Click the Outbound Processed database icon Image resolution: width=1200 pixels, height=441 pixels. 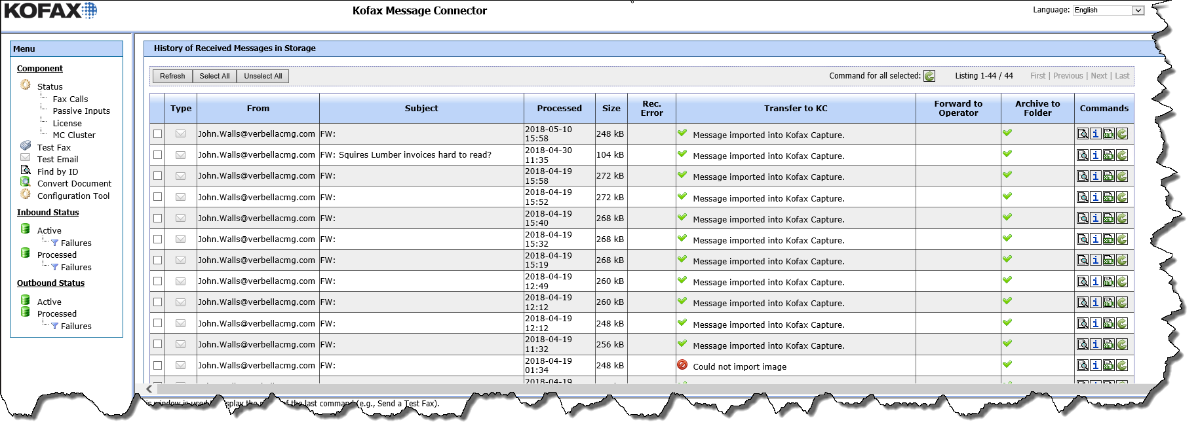[26, 311]
